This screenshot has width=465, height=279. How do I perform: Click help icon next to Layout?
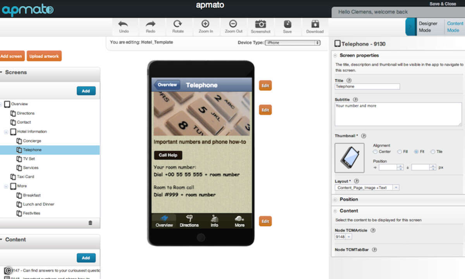356,181
